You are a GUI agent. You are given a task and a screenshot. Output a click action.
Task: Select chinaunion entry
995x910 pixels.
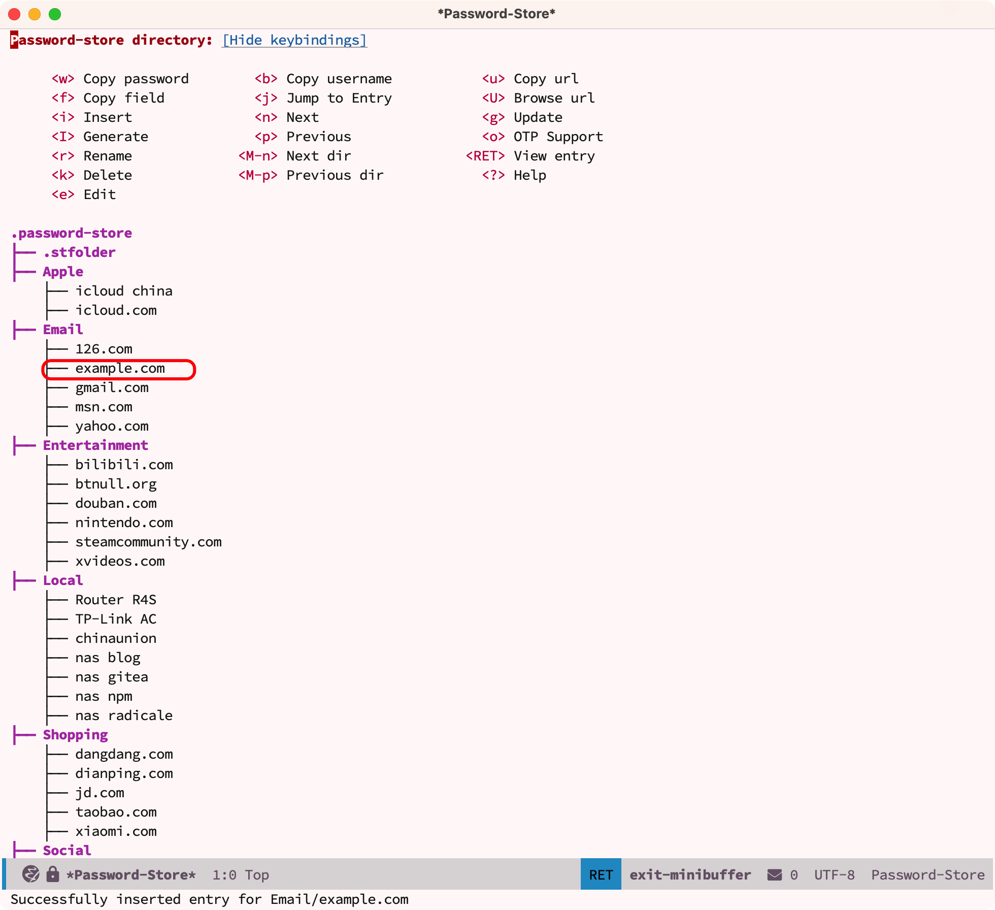pos(116,638)
